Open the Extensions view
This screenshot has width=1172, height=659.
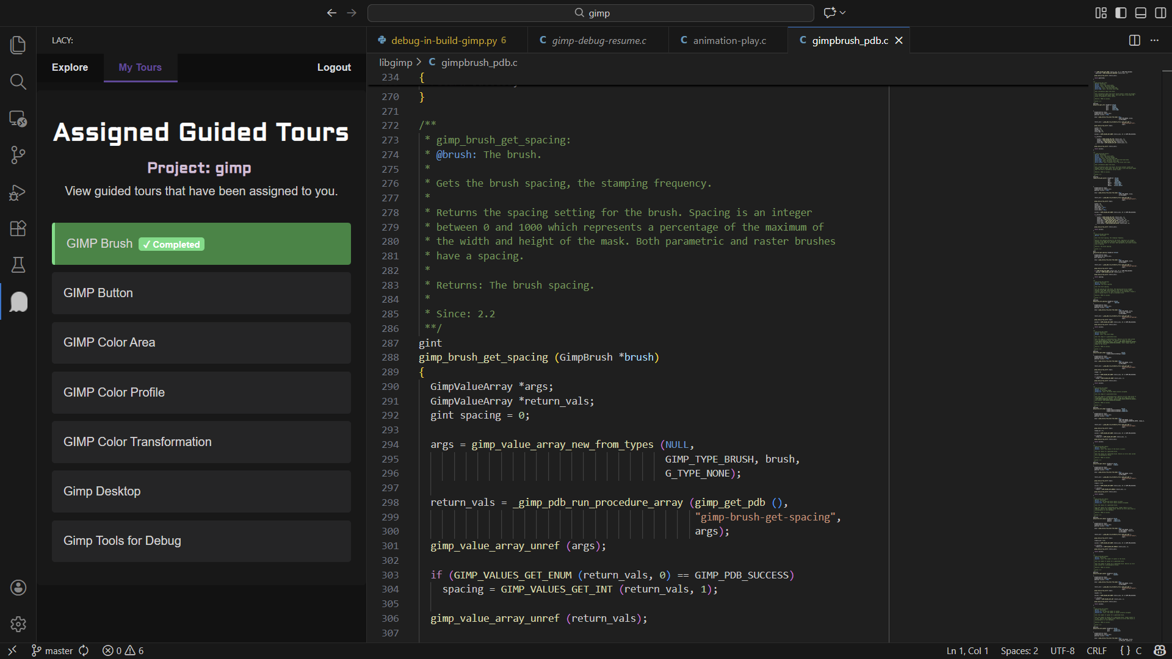pyautogui.click(x=18, y=228)
